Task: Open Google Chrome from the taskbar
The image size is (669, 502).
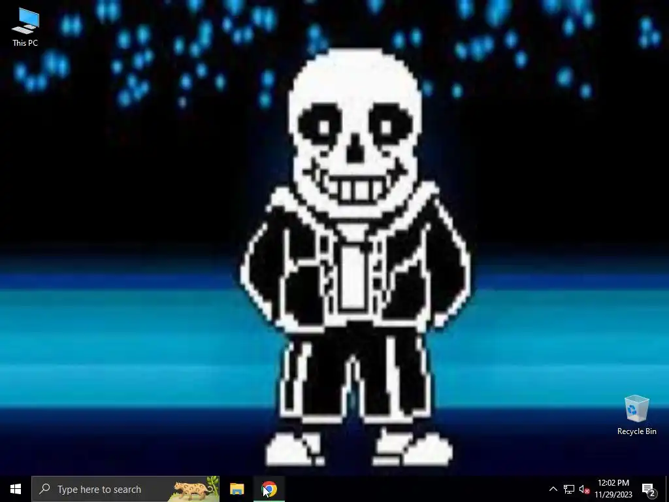Action: click(x=269, y=489)
